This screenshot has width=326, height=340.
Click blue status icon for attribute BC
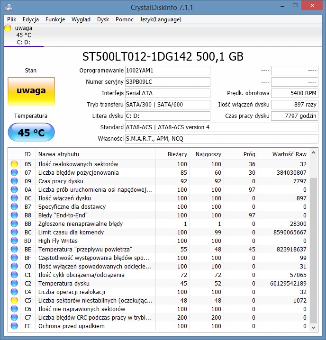point(14,232)
